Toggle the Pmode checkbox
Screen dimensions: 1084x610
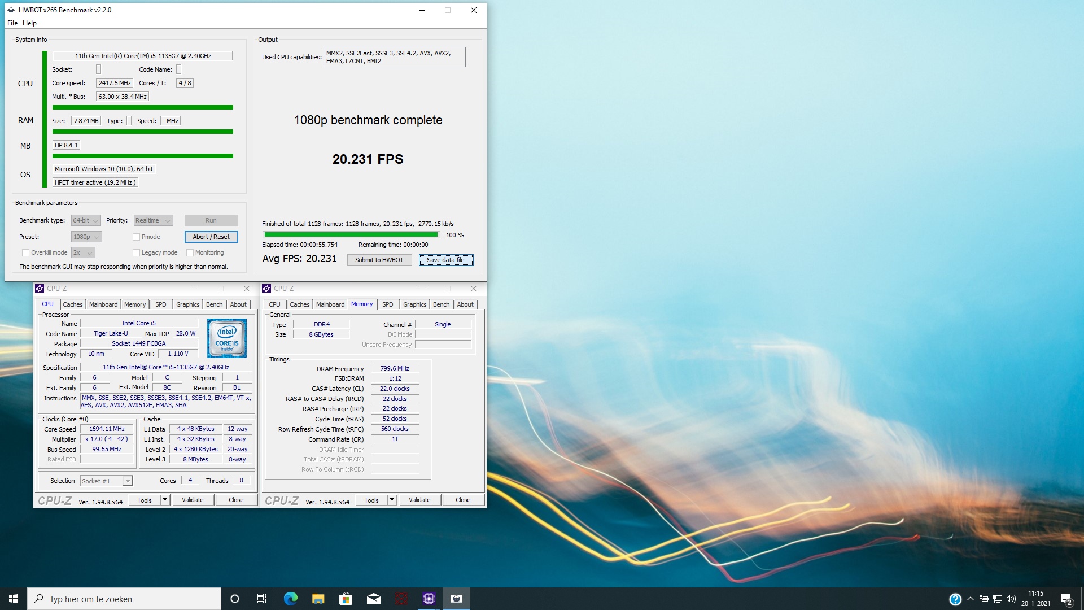coord(136,237)
